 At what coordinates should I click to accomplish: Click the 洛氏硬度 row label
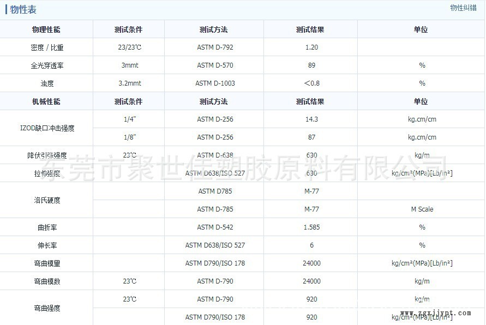[x=46, y=200]
